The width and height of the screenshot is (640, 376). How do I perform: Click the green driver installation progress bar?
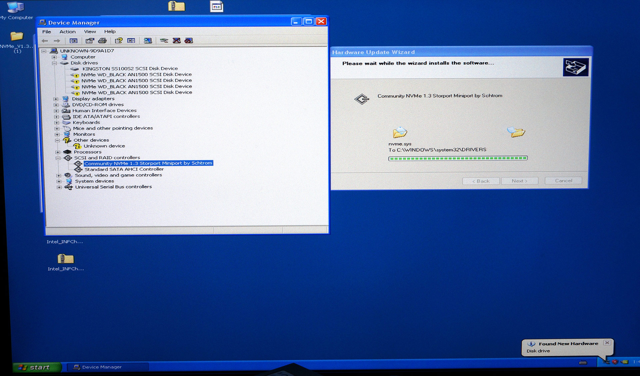pos(458,158)
